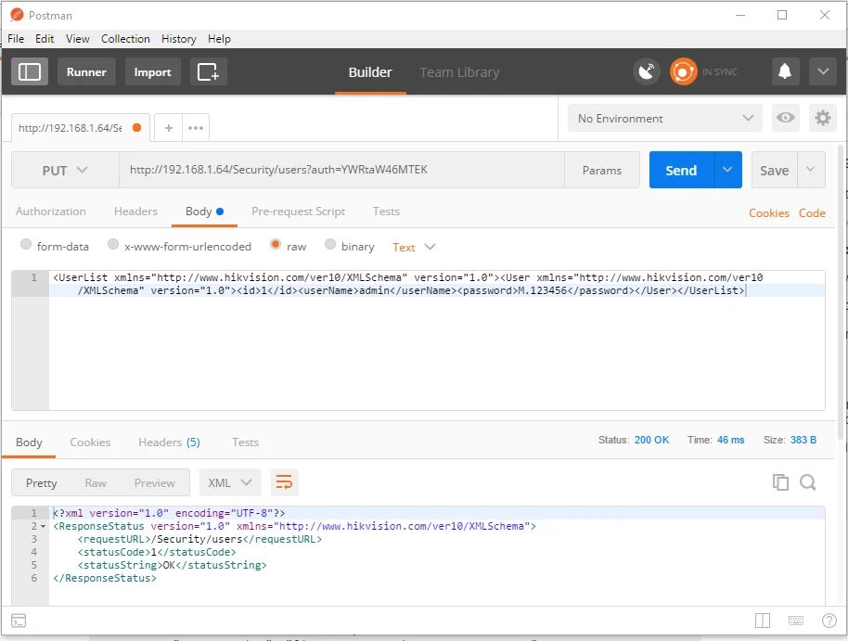Open the Help menu
This screenshot has height=641, width=848.
click(x=219, y=39)
